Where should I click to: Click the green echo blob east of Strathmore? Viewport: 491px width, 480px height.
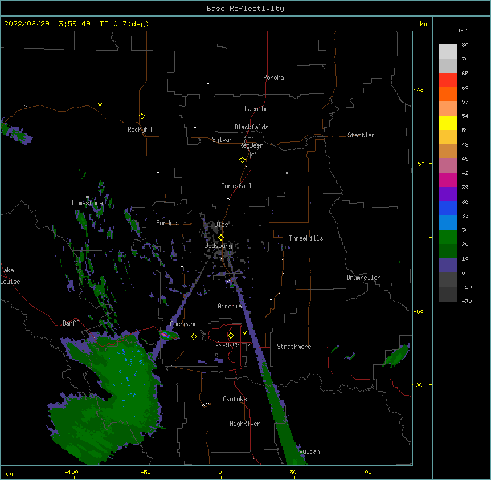click(396, 356)
